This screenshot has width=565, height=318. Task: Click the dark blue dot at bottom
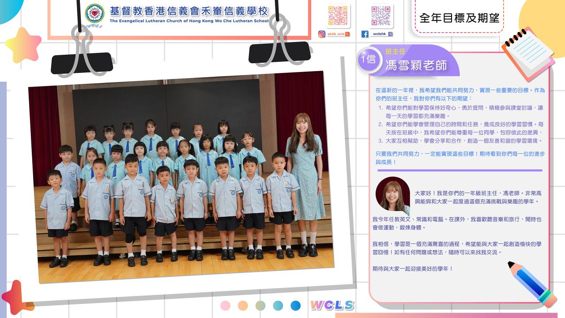tap(295, 306)
